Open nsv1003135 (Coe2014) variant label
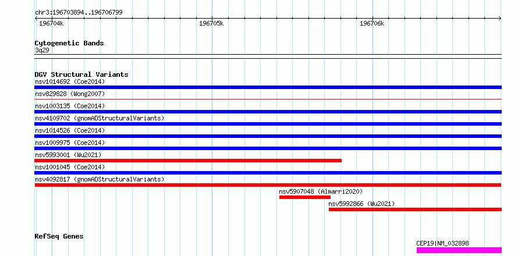 tap(70, 106)
